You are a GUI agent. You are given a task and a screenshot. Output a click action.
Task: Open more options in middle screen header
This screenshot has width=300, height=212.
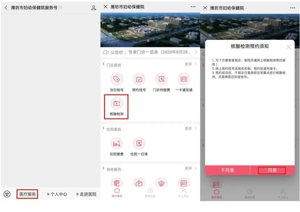[x=193, y=7]
